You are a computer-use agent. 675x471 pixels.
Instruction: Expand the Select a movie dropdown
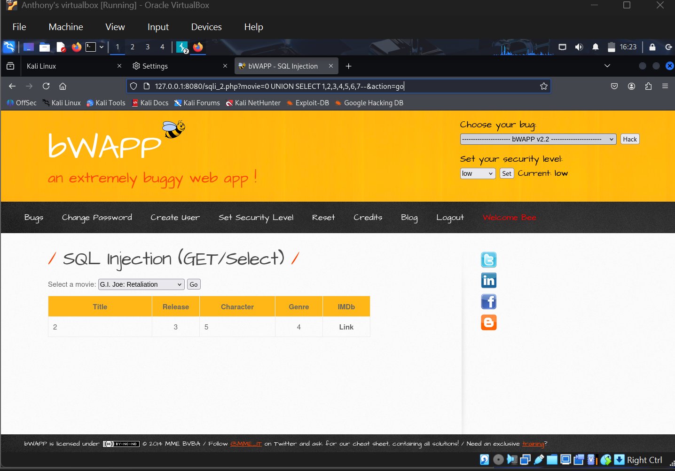[x=141, y=284]
